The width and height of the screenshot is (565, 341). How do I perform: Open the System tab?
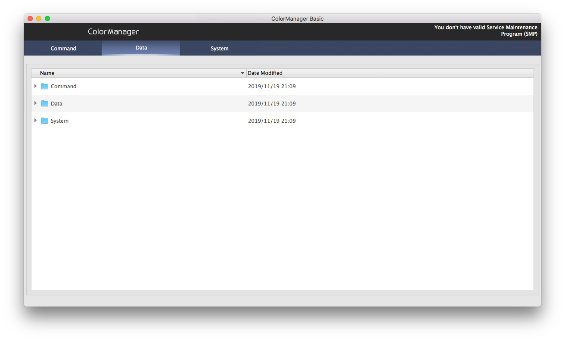[219, 48]
